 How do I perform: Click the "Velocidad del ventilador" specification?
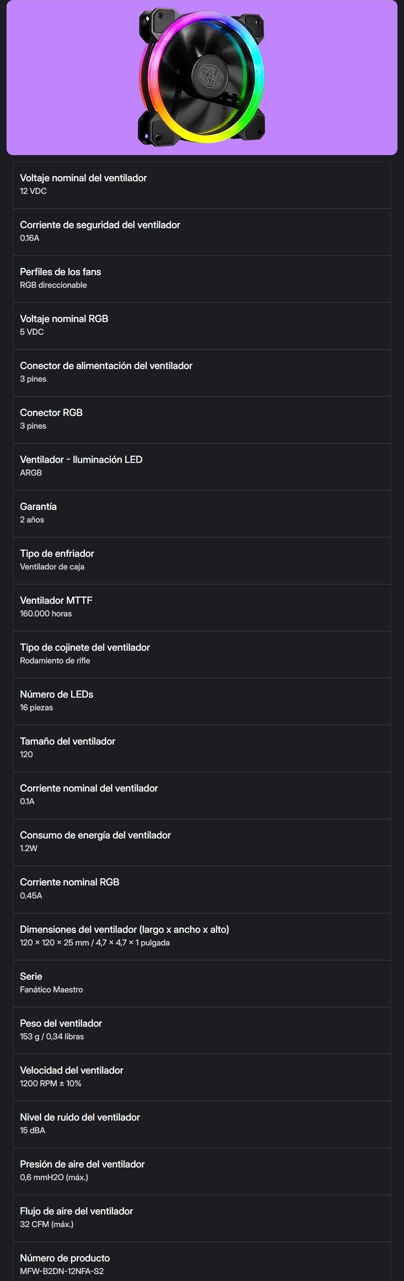202,1076
